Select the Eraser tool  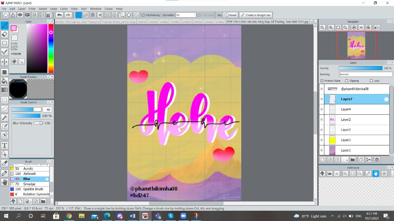[5, 34]
